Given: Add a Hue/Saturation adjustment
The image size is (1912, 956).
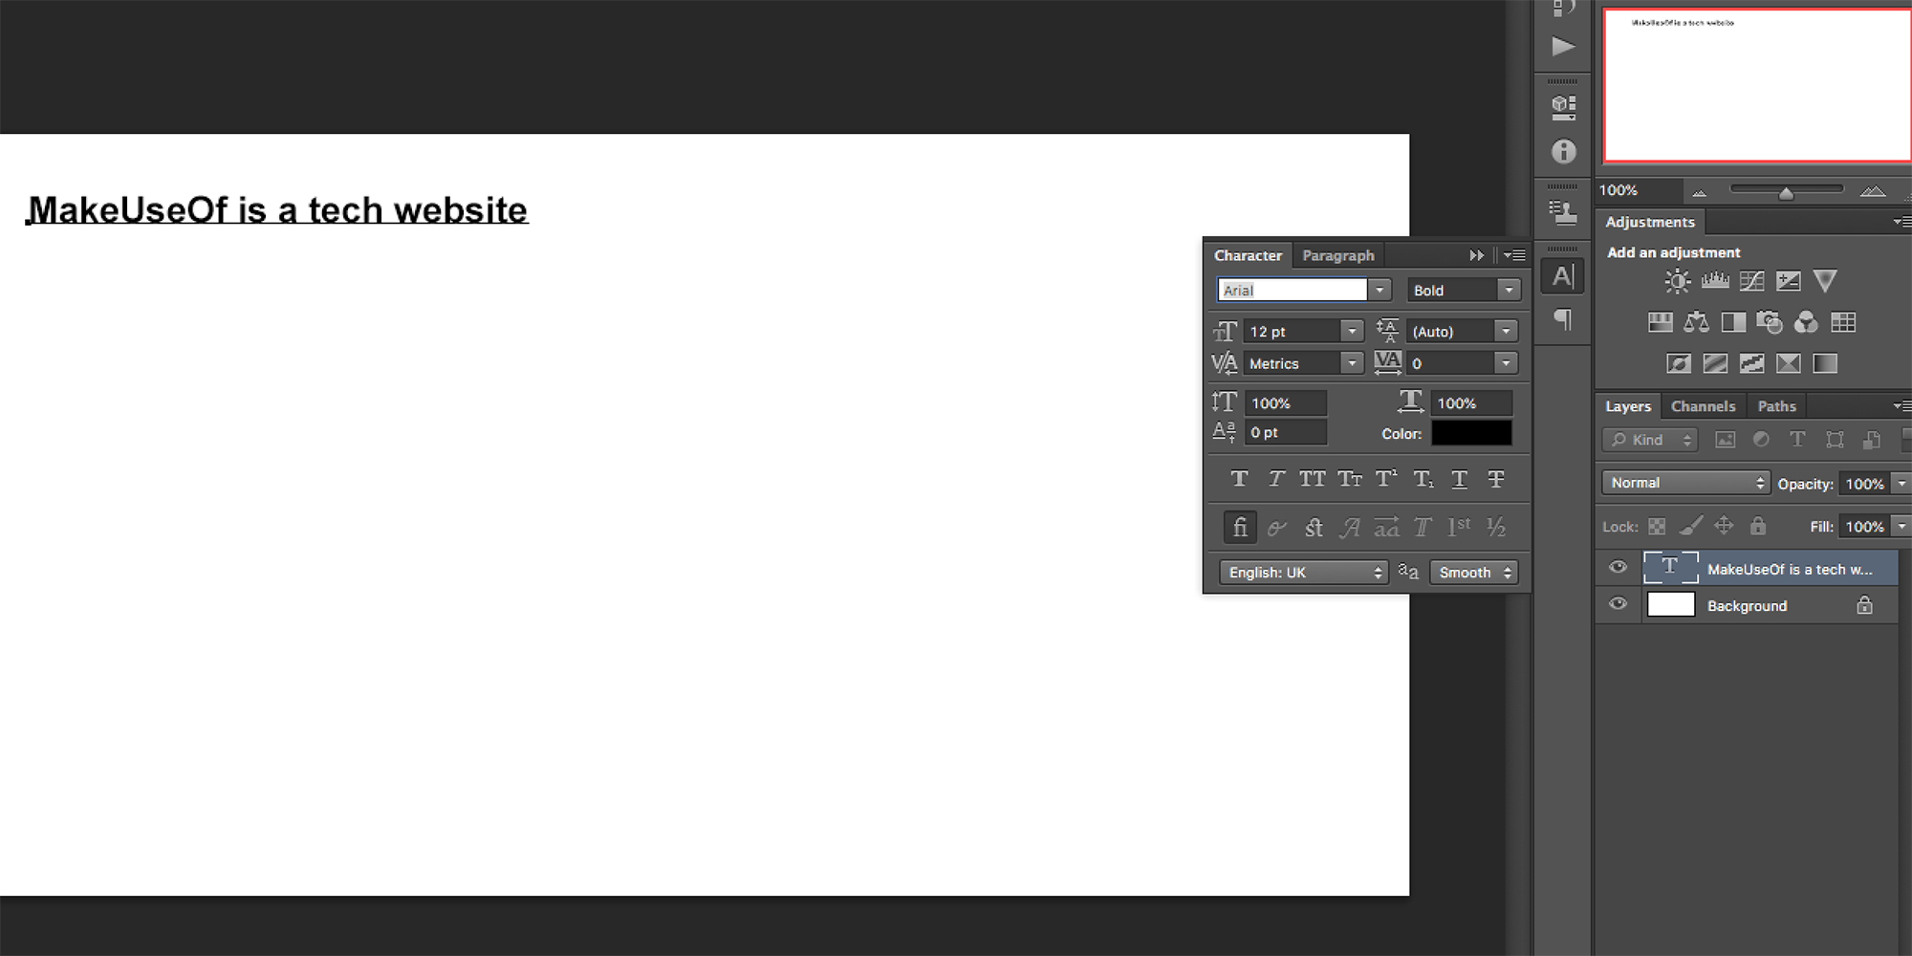Looking at the screenshot, I should tap(1660, 322).
